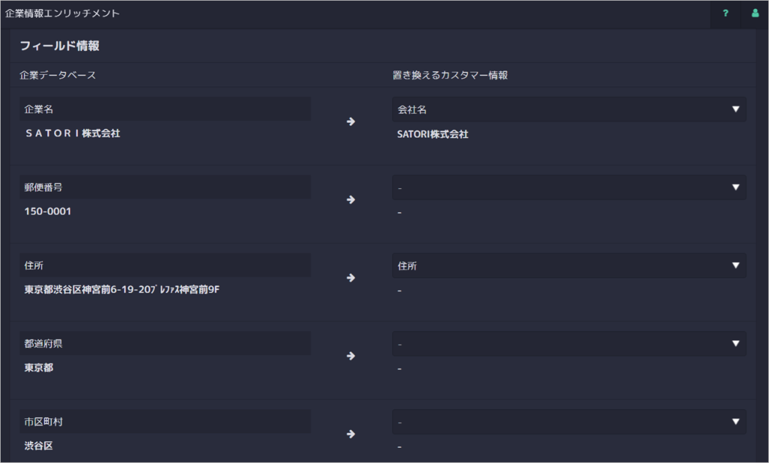Select the 住所 database field label box
The width and height of the screenshot is (769, 463).
[x=164, y=265]
